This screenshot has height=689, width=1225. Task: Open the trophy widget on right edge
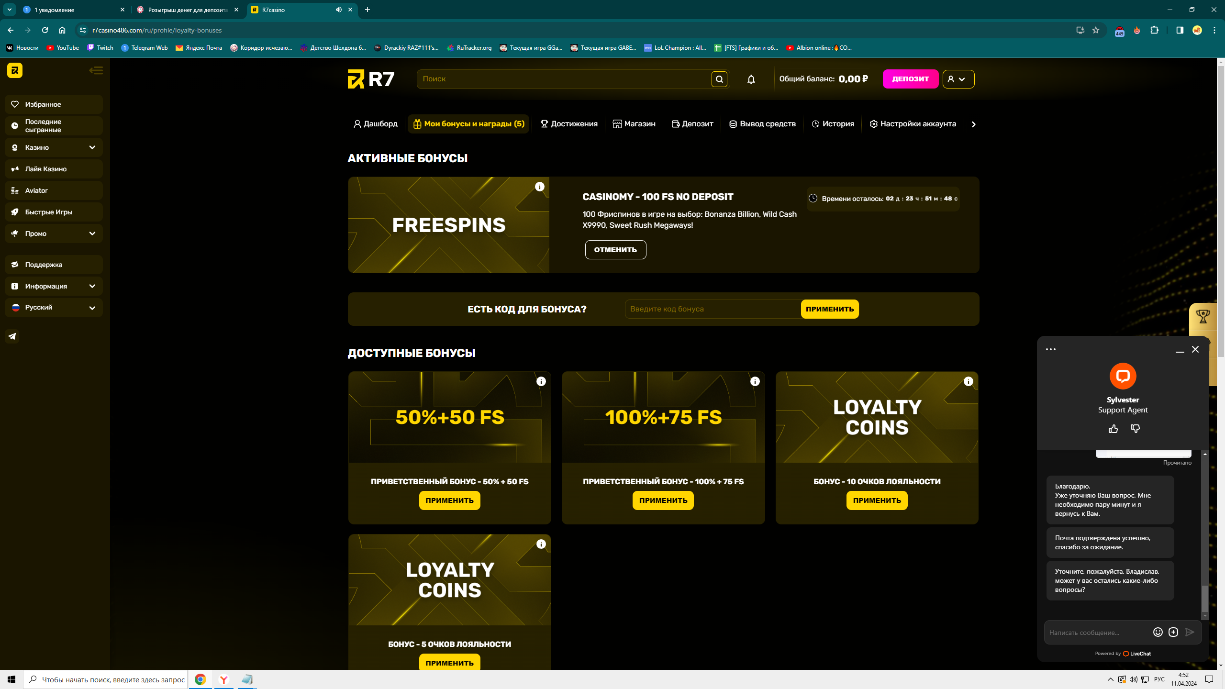[x=1203, y=316]
